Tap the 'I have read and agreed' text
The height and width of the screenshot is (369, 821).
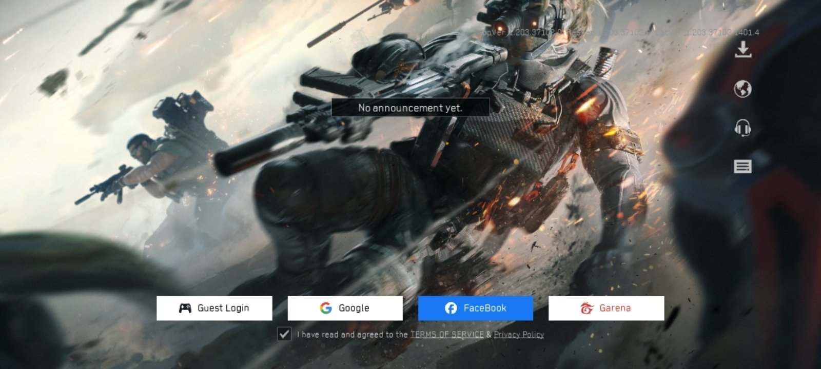[352, 335]
